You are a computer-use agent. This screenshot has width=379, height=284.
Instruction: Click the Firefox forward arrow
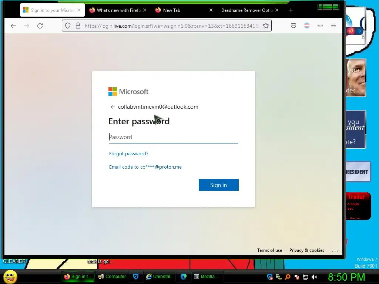click(27, 26)
